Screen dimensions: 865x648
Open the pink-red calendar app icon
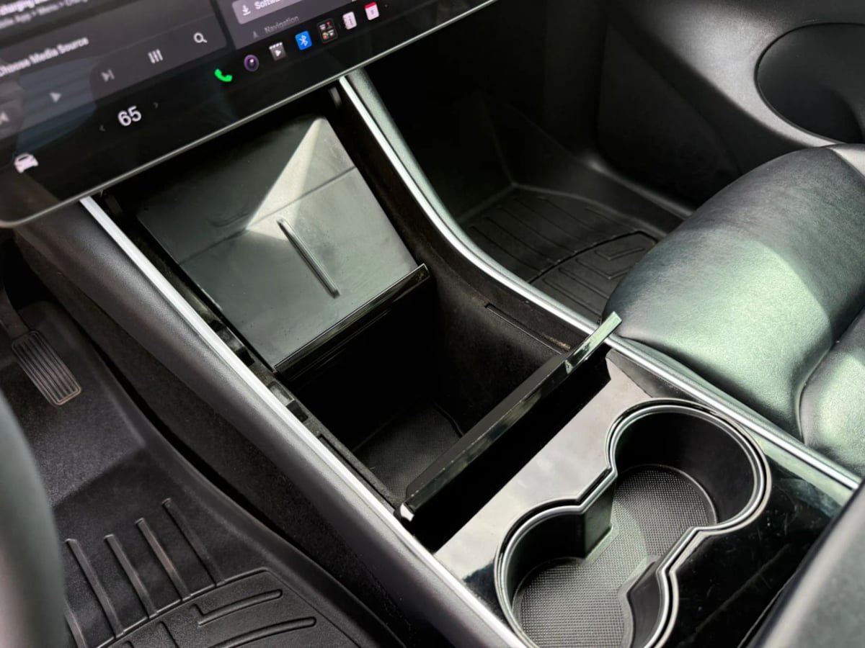pyautogui.click(x=371, y=11)
